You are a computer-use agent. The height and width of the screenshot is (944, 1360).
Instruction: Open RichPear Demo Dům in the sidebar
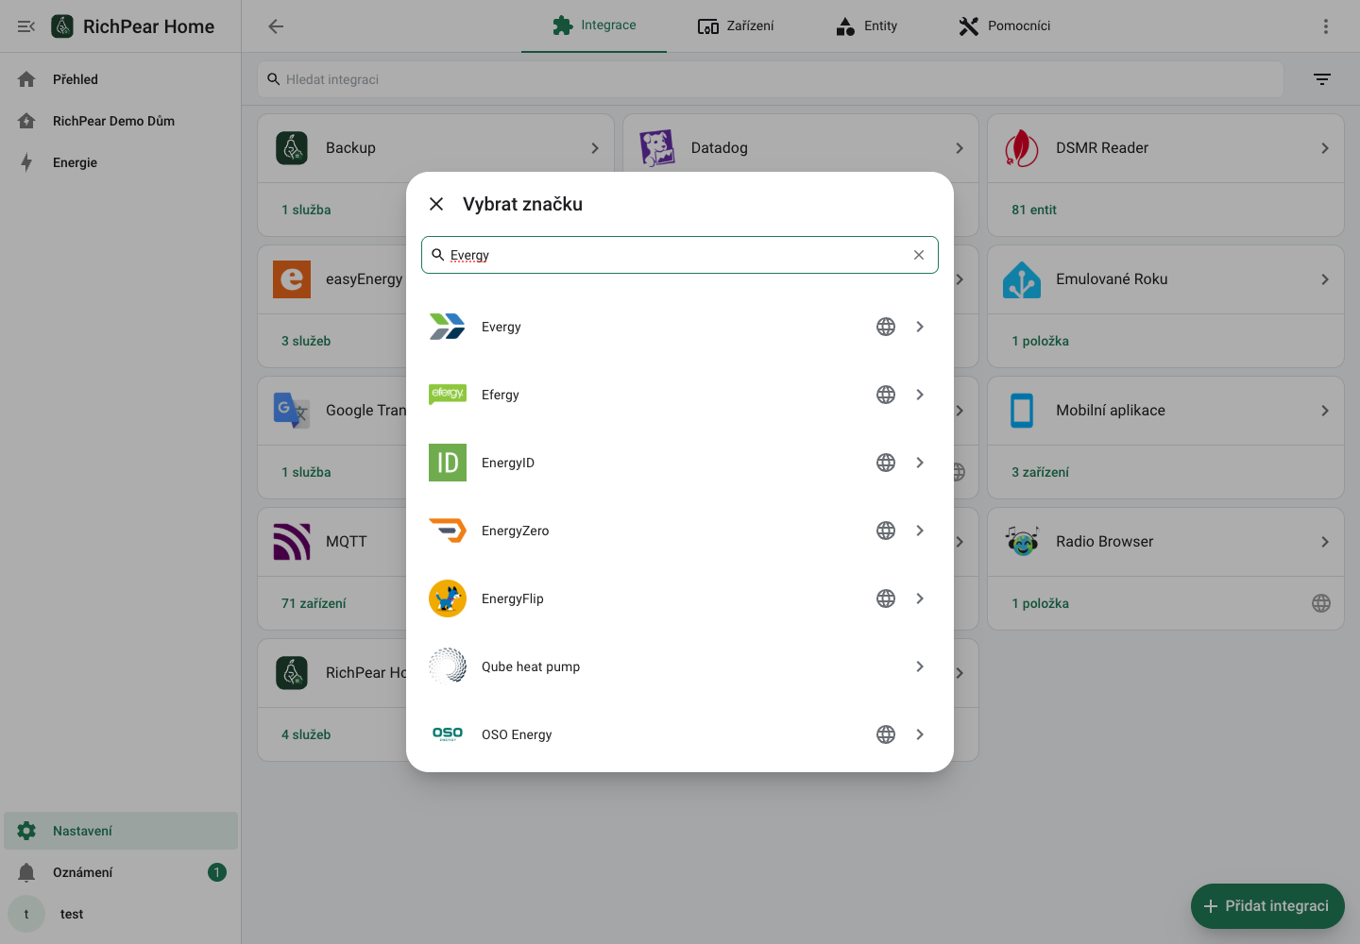click(x=121, y=121)
